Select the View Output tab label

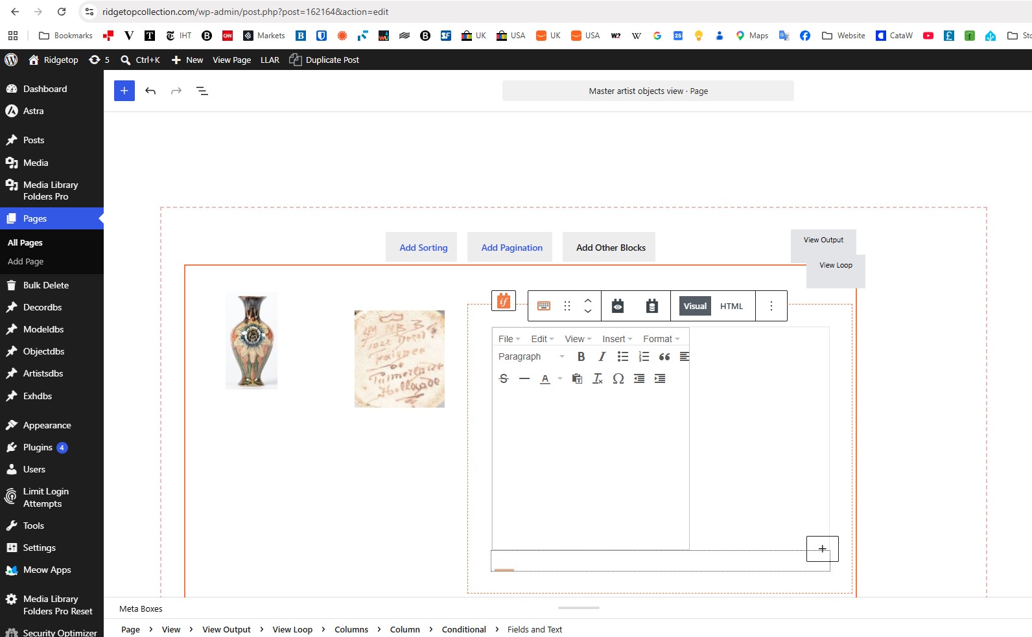[x=823, y=240]
